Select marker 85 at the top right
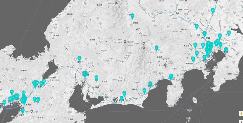This screenshot has width=243, height=123. coord(213,11)
